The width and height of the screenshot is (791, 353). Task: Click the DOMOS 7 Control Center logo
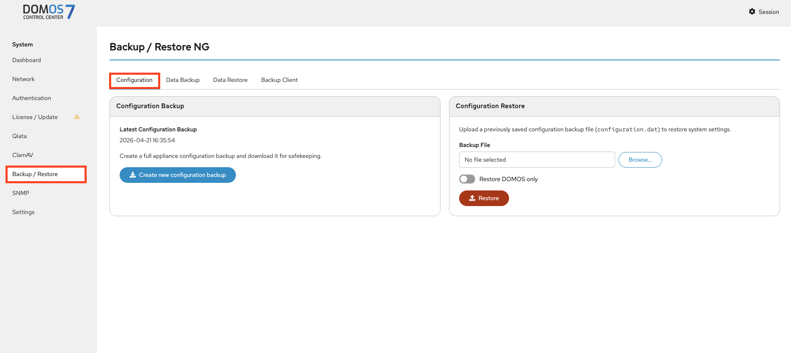click(x=49, y=12)
